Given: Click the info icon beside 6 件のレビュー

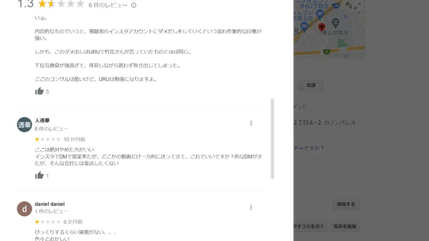Looking at the screenshot, I should (134, 5).
